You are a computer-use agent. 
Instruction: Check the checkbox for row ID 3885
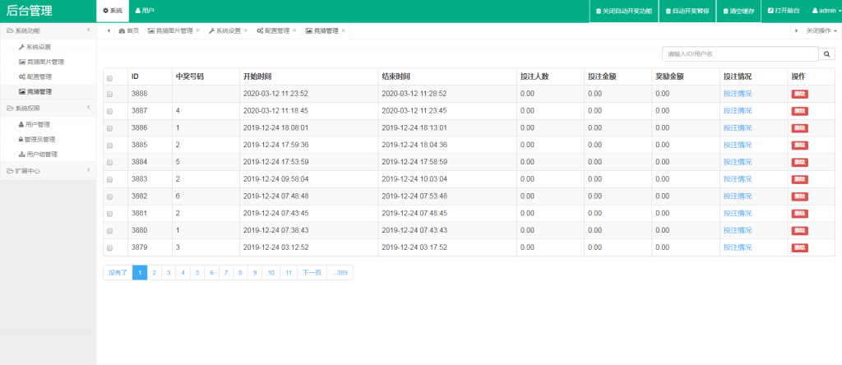click(110, 145)
